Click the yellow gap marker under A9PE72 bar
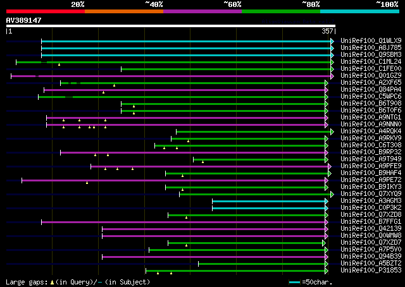The height and width of the screenshot is (287, 405). click(87, 183)
